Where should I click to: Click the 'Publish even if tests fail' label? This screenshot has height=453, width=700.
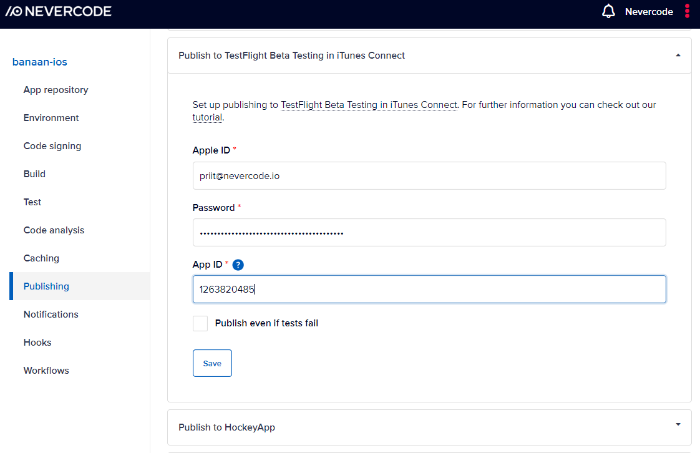coord(266,323)
